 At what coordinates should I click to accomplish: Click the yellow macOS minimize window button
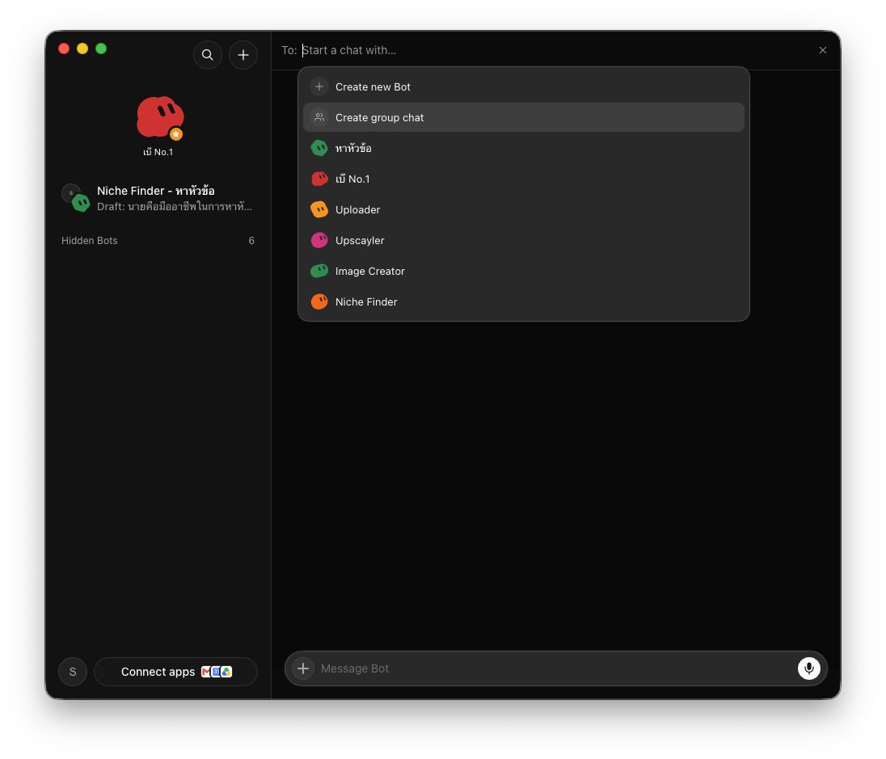point(82,48)
